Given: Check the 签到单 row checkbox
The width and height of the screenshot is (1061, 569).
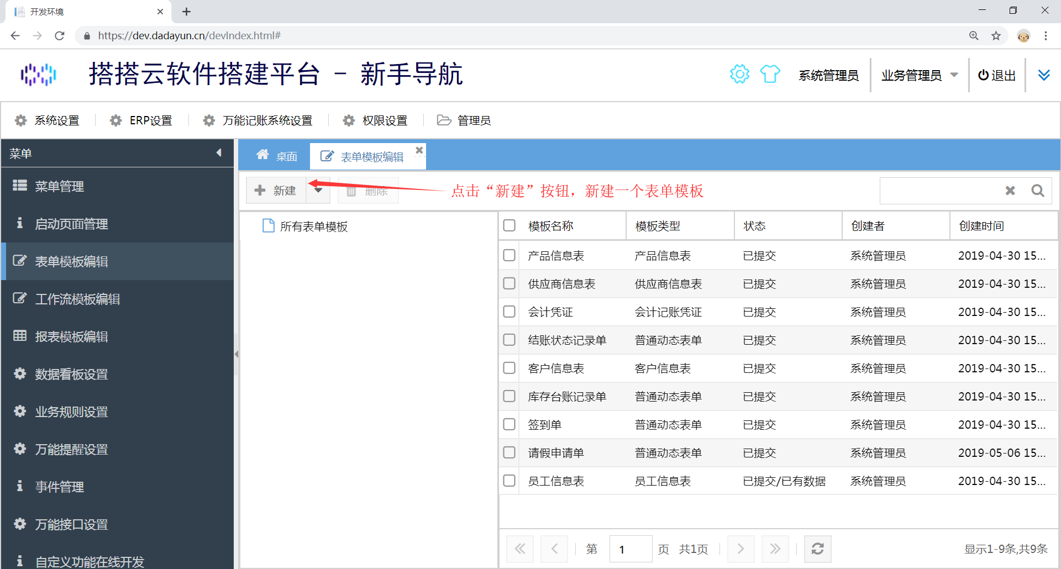Looking at the screenshot, I should coord(510,424).
